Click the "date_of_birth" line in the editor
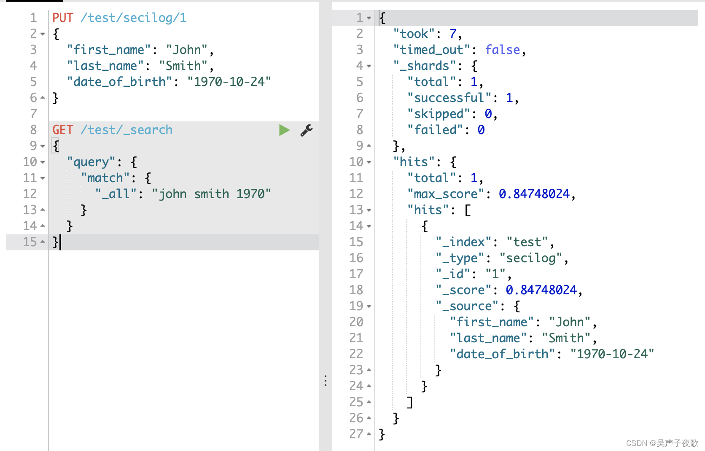The image size is (705, 451). click(169, 82)
